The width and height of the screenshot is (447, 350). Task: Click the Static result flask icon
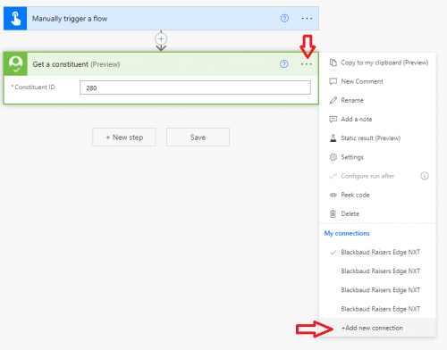tap(333, 138)
